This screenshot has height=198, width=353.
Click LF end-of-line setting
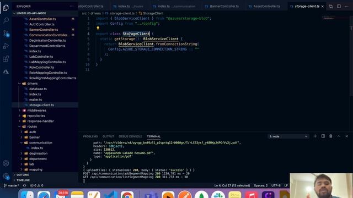coord(286,186)
